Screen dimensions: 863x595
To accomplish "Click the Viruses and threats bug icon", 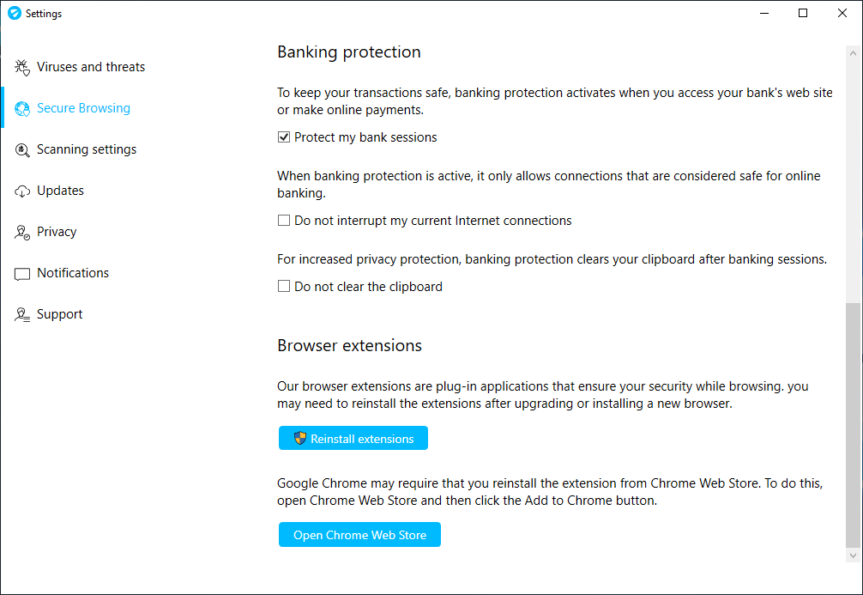I will pyautogui.click(x=22, y=67).
